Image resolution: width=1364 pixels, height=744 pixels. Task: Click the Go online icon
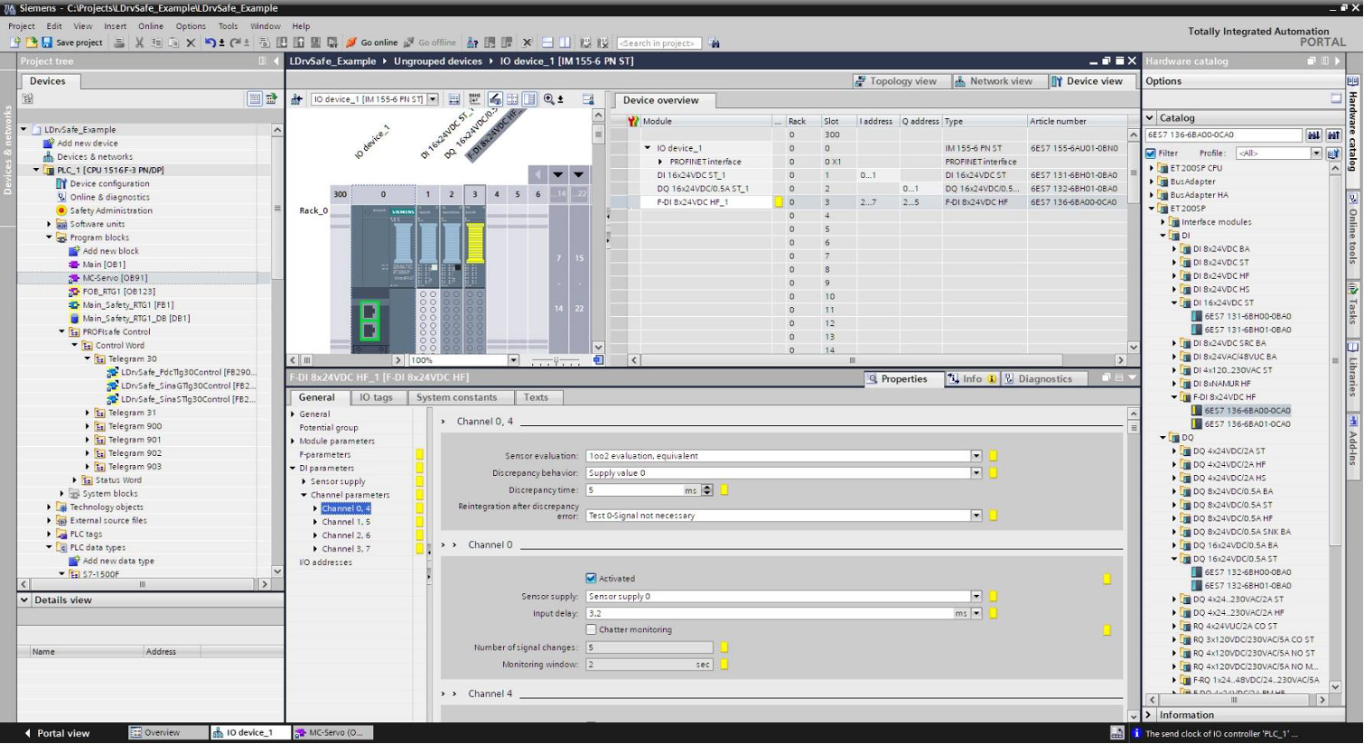click(352, 42)
